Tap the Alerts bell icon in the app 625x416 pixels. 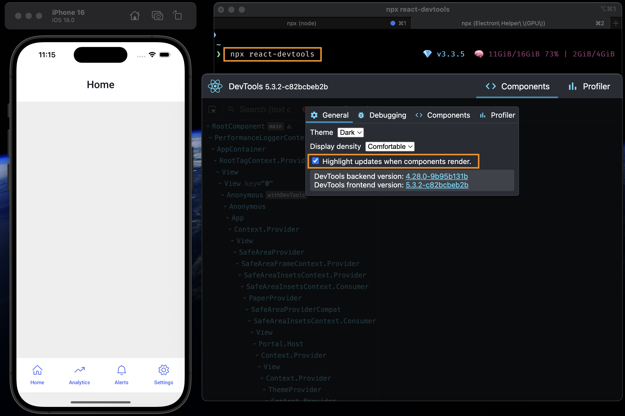pyautogui.click(x=121, y=370)
